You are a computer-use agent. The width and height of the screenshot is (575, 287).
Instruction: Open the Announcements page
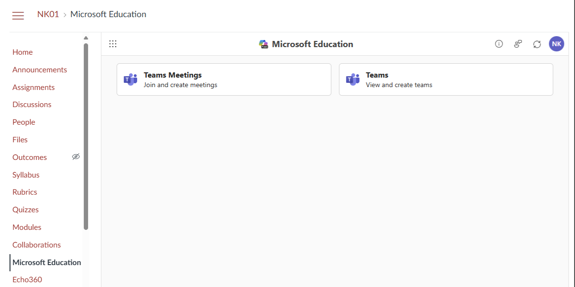pos(40,69)
